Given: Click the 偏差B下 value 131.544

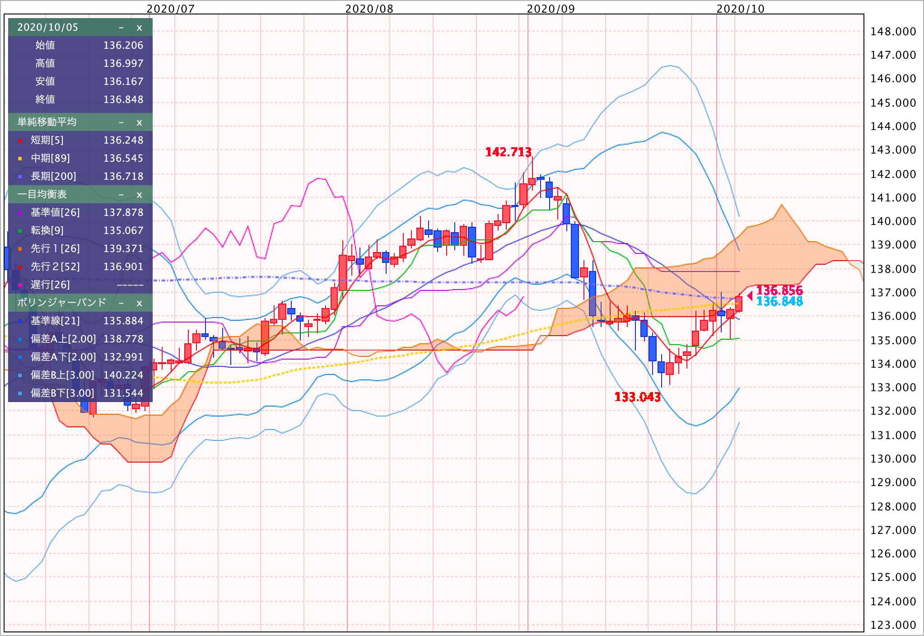Looking at the screenshot, I should pos(123,393).
